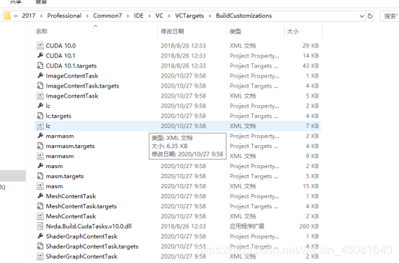This screenshot has width=399, height=263.
Task: Click the 应用程序扩展 type cell
Action: click(x=247, y=226)
